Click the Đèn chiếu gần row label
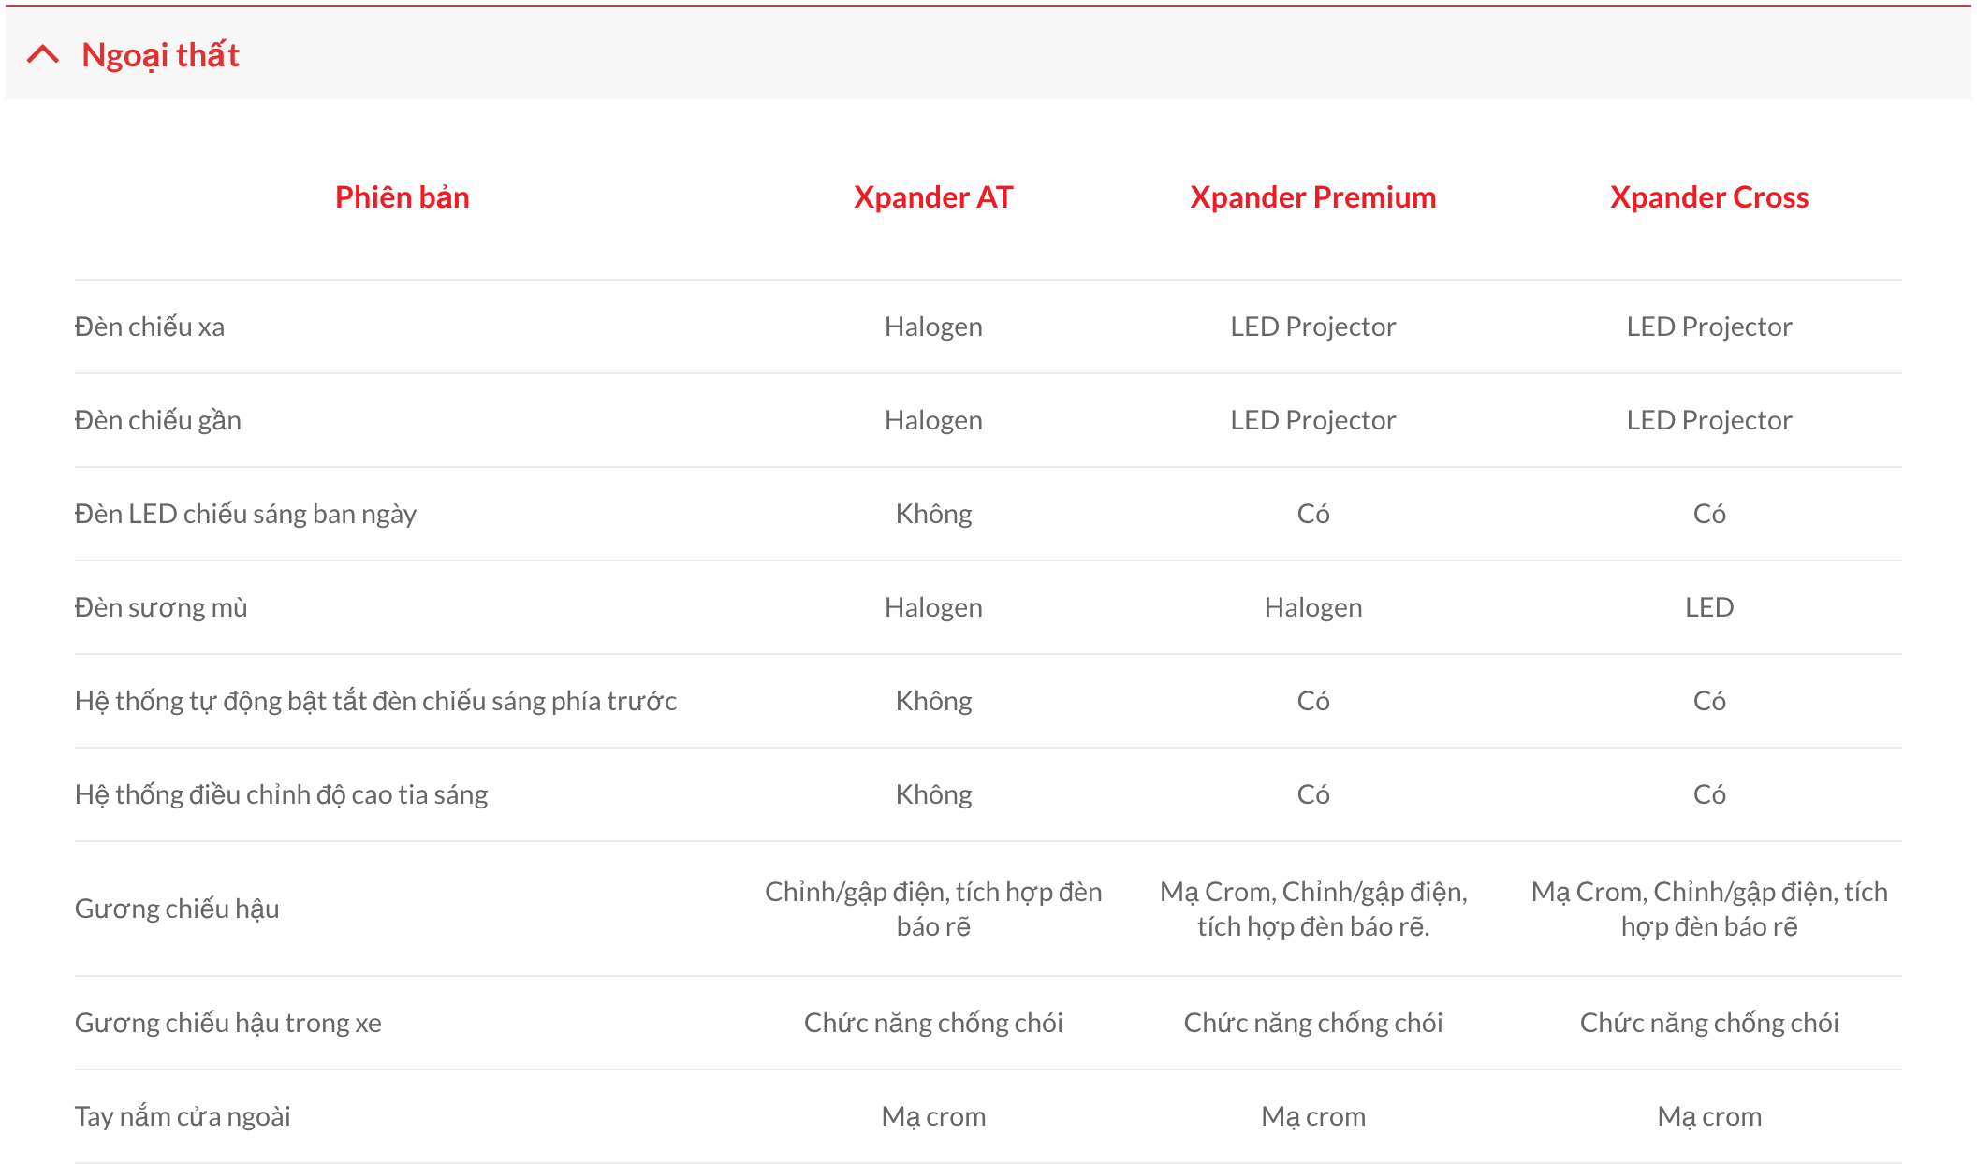The height and width of the screenshot is (1164, 1977). 158,420
